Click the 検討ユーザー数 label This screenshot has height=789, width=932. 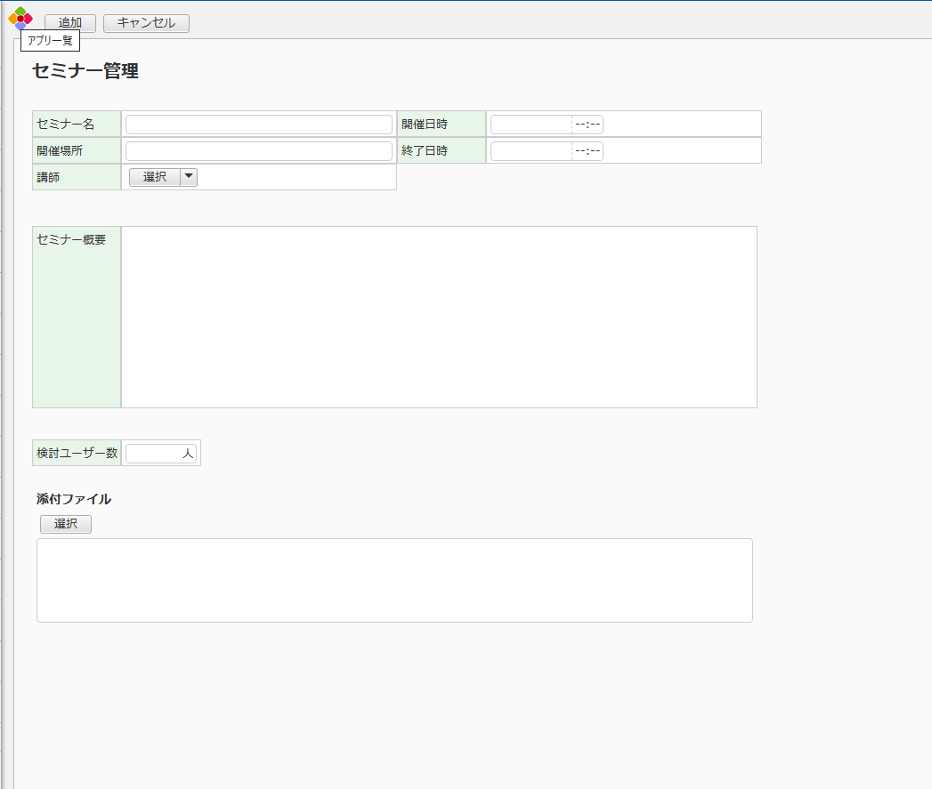coord(77,453)
